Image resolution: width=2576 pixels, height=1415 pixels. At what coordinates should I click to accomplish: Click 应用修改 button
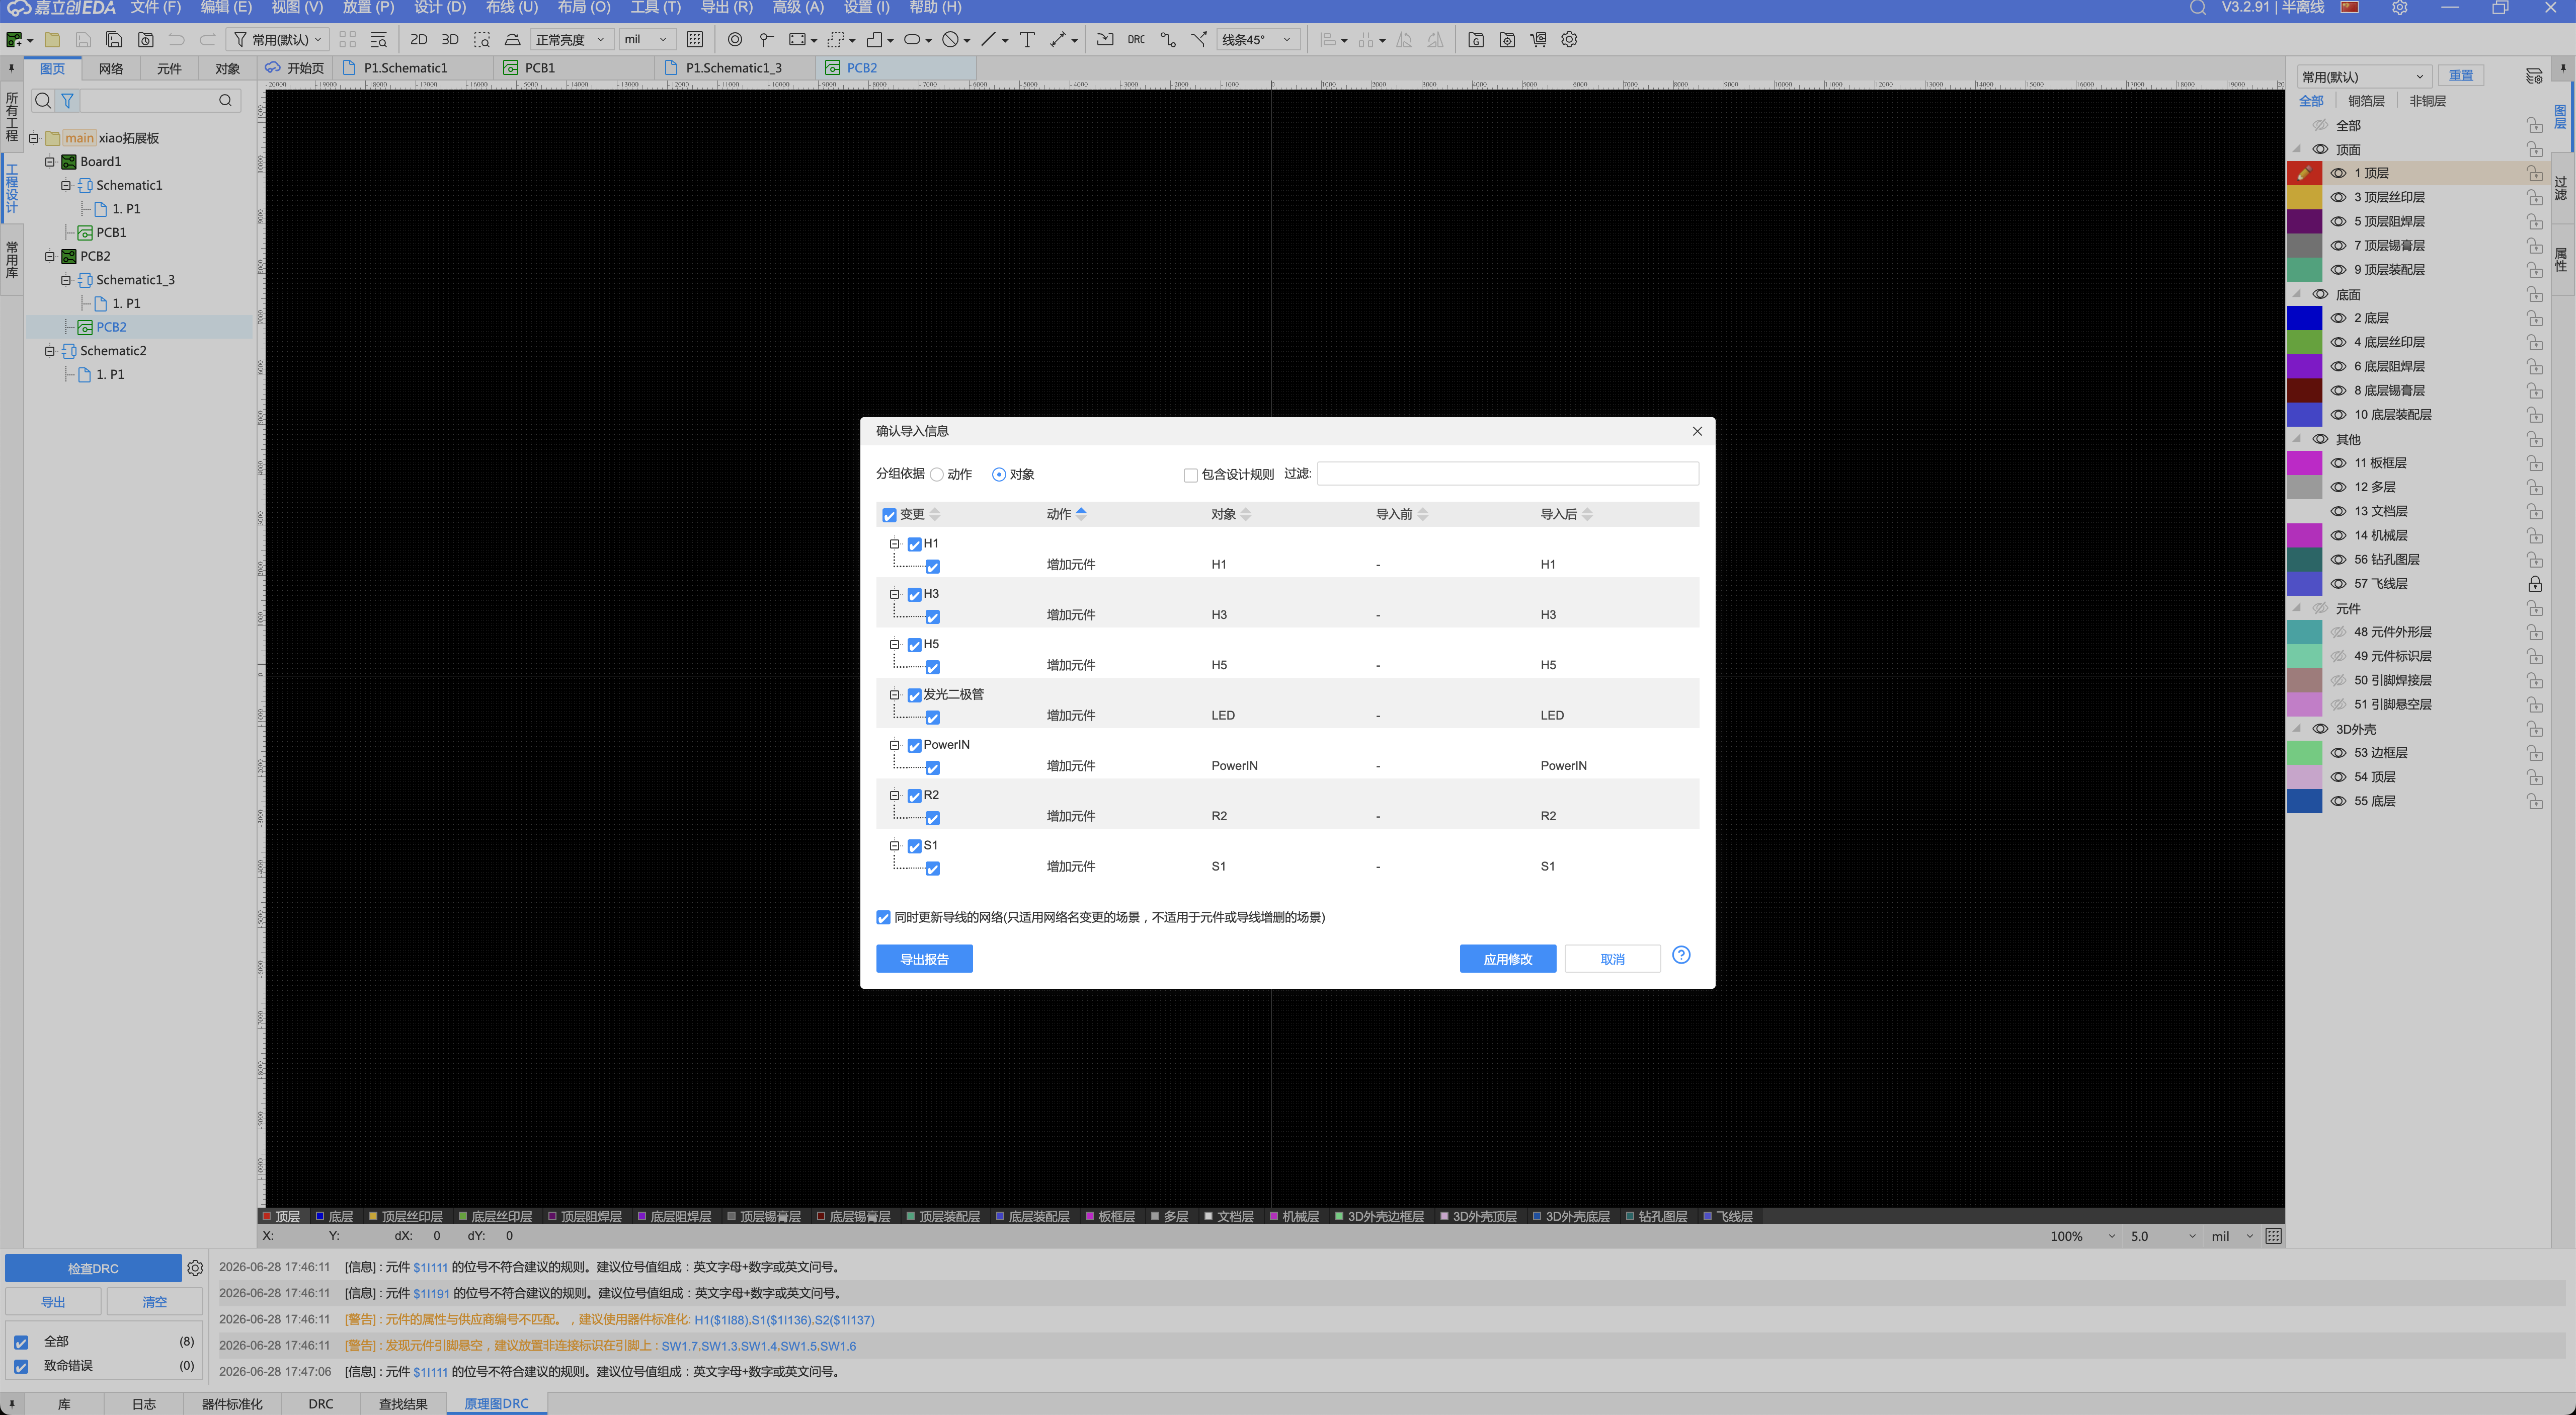click(1507, 959)
